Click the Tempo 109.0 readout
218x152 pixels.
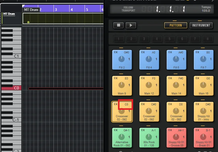tap(206, 9)
